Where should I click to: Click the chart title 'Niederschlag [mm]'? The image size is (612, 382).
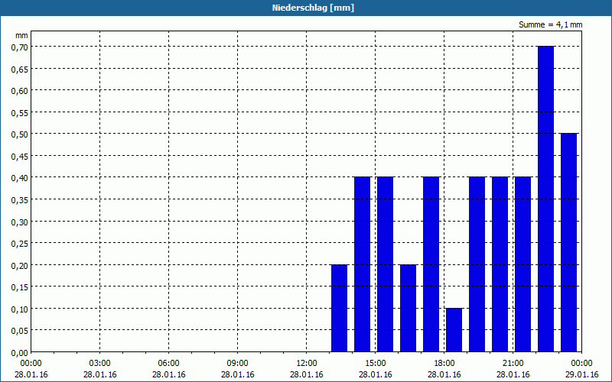point(313,8)
